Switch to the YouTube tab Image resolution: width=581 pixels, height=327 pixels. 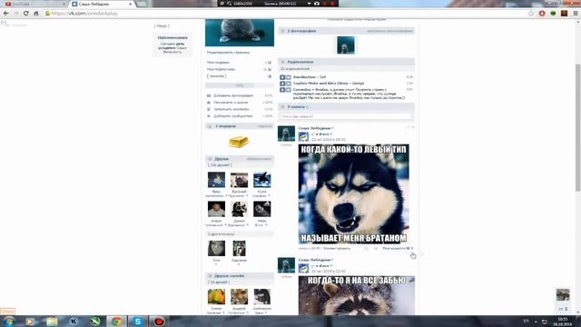pos(35,4)
